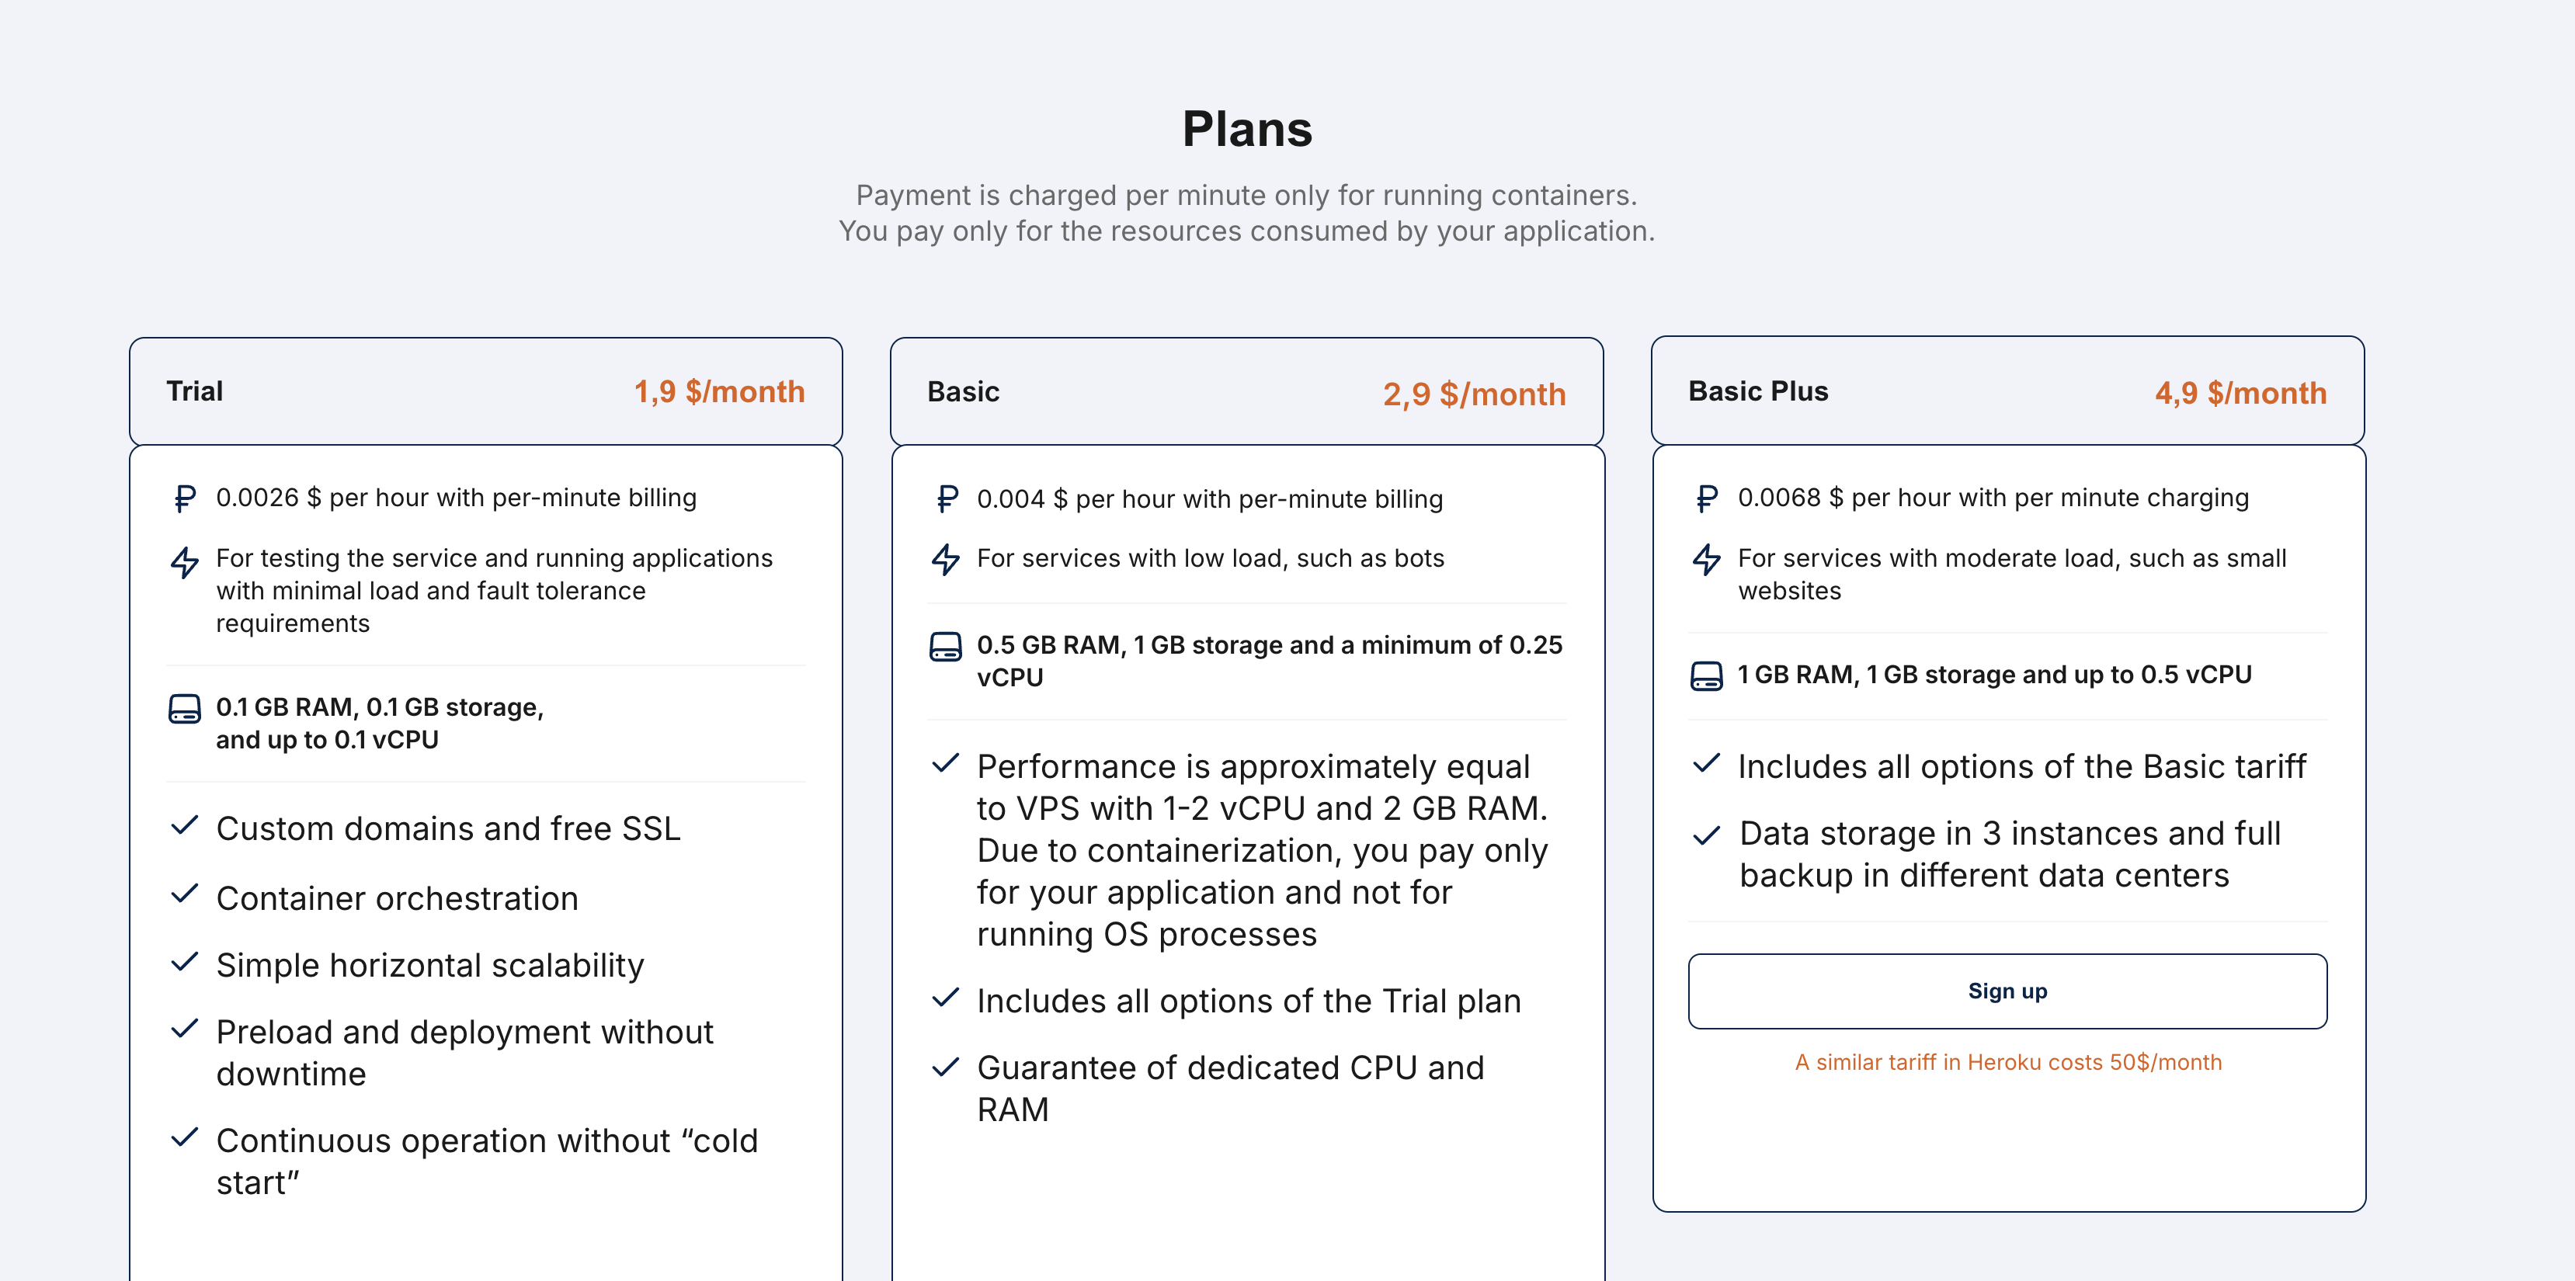Click checkmark beside Simple horizontal scalability
Viewport: 2575px width, 1281px height.
pyautogui.click(x=185, y=962)
